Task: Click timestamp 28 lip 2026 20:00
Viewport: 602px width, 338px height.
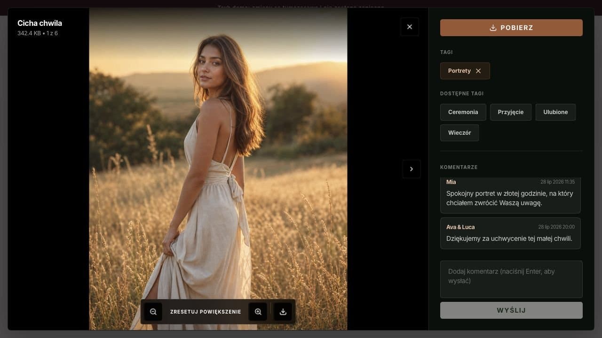Action: pyautogui.click(x=556, y=227)
